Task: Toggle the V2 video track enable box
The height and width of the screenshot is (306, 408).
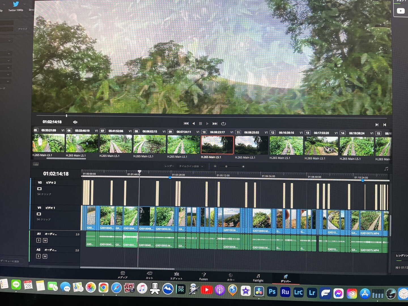Action: (x=39, y=189)
